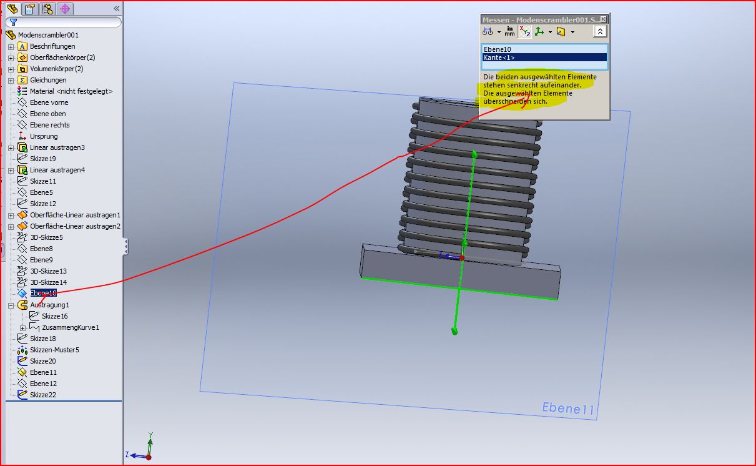756x466 pixels.
Task: Select Ebene vorne plane
Action: 49,102
